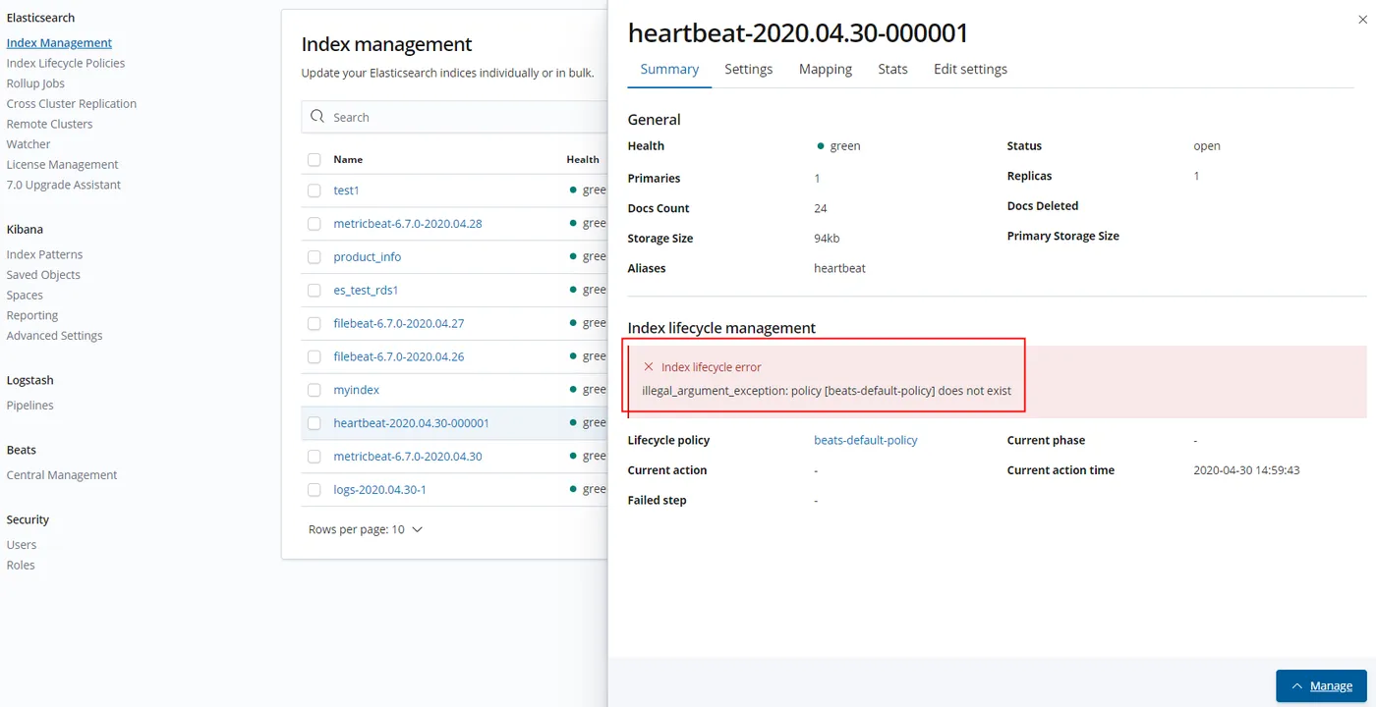Open the metricbeat-6.7.0-2020.04.30 index
This screenshot has width=1376, height=707.
coord(408,457)
